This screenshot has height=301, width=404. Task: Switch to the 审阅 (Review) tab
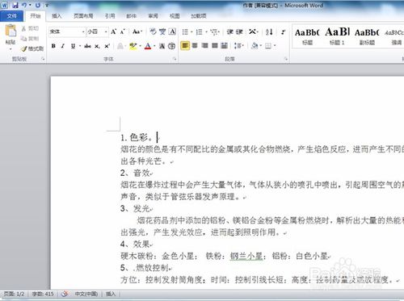tap(154, 16)
